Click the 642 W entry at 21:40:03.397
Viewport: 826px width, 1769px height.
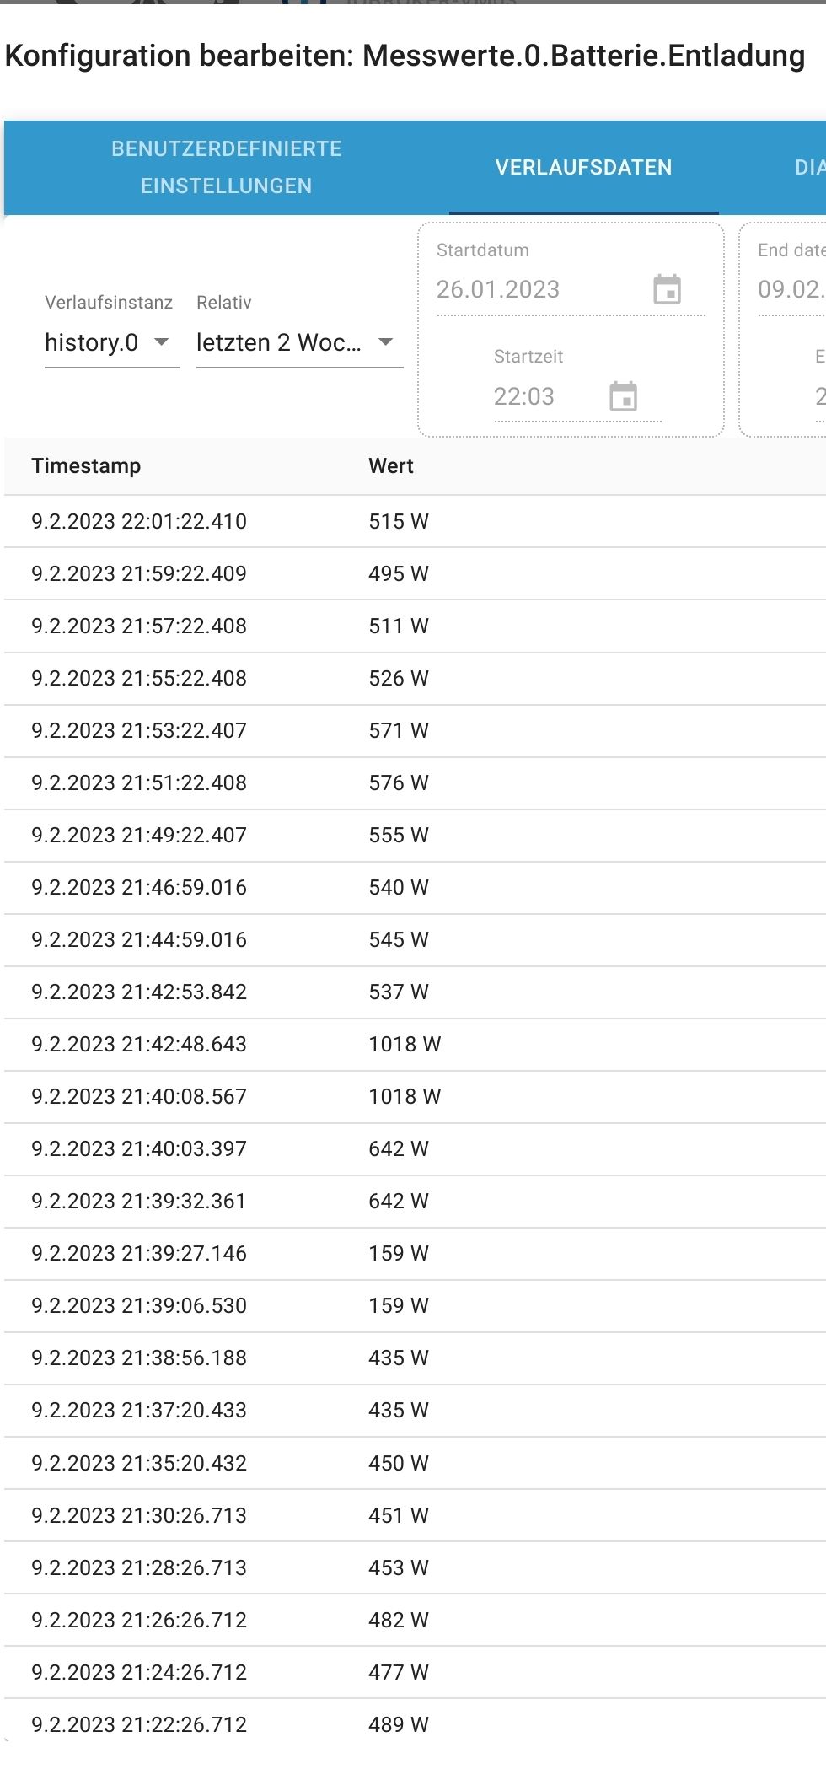click(398, 1149)
